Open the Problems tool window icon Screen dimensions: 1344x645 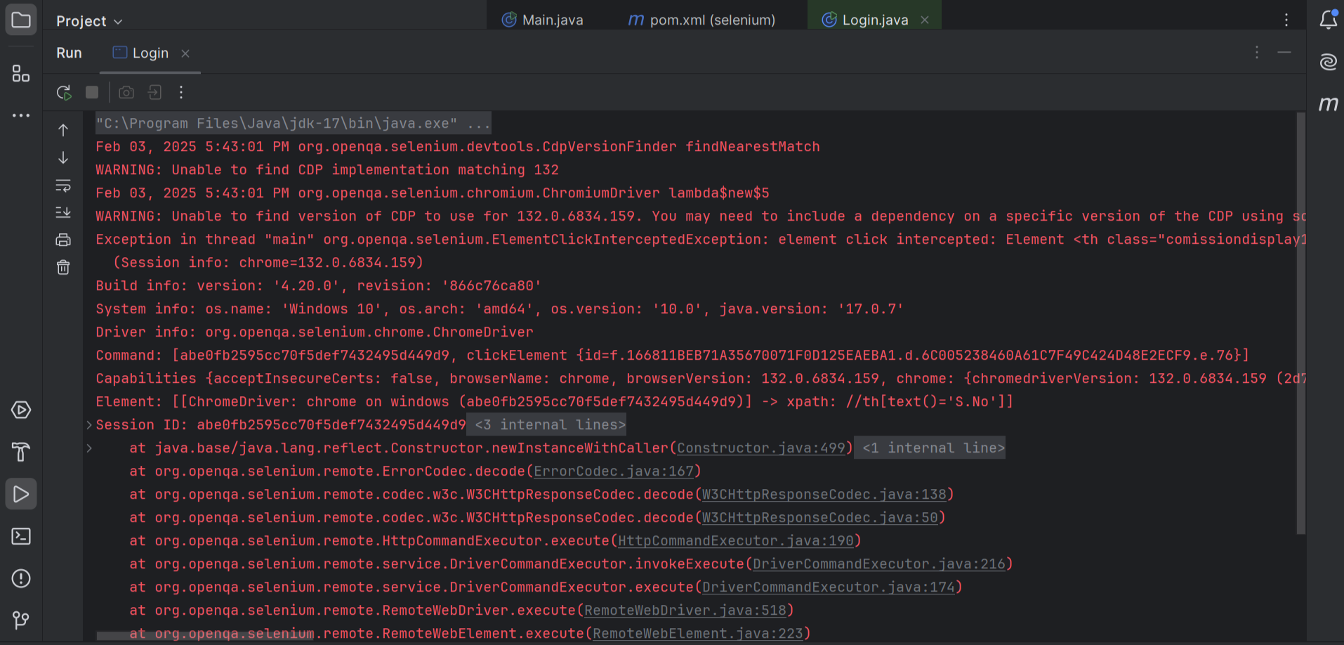tap(21, 578)
